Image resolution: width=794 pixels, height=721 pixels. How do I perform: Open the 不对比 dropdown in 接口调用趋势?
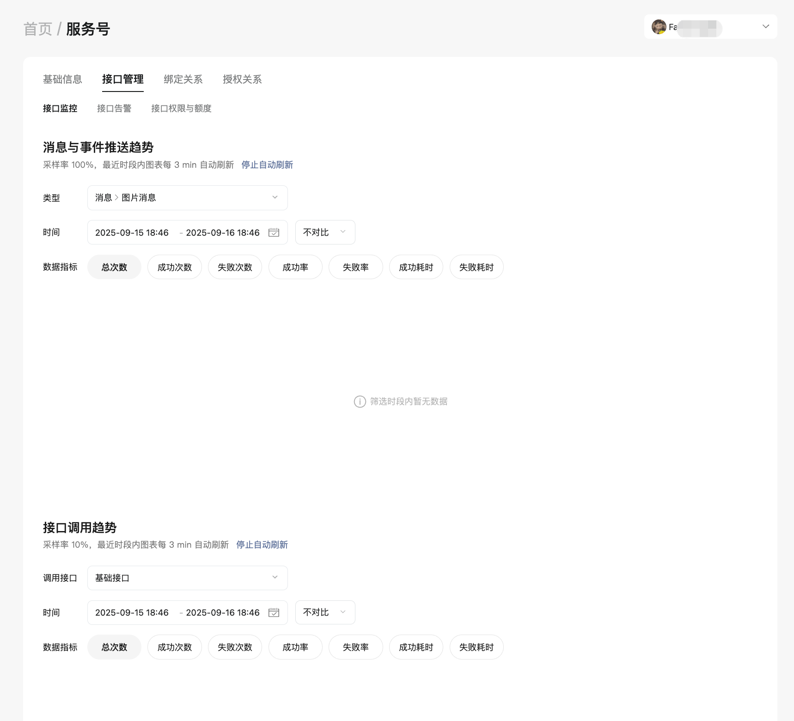[x=324, y=612]
